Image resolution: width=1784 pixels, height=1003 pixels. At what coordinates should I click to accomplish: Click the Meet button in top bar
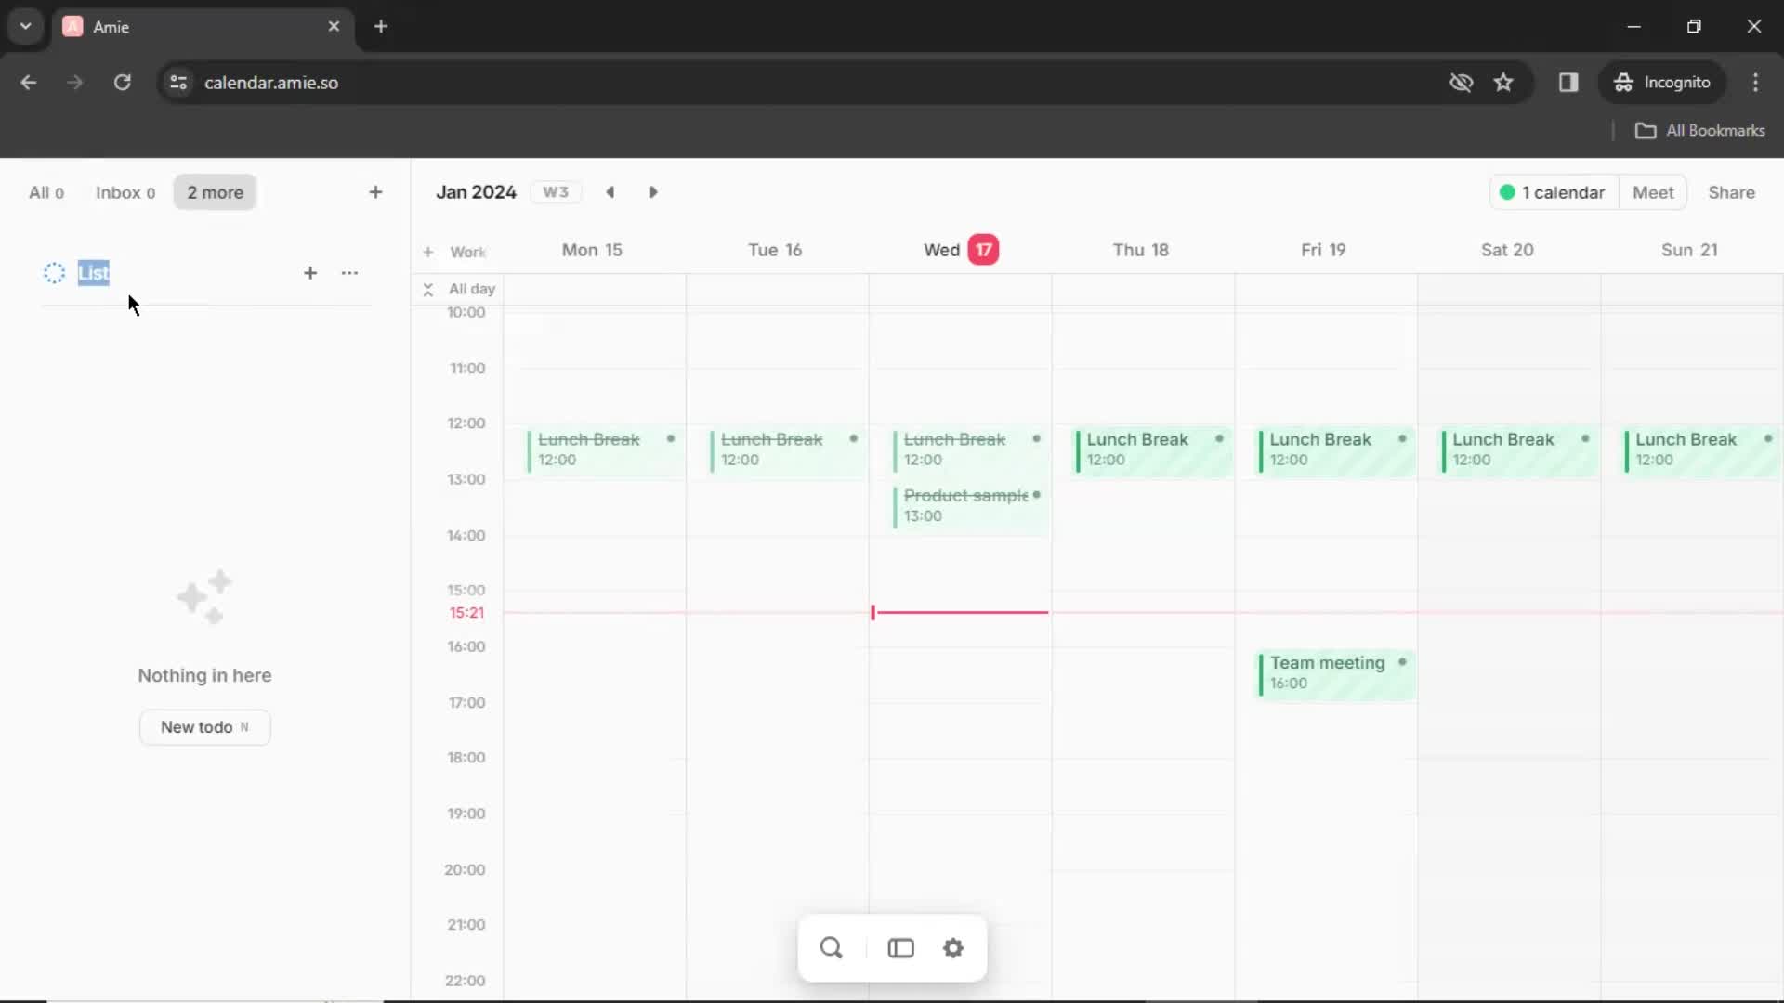click(x=1653, y=192)
